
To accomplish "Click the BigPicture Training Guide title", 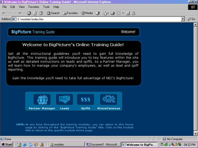I will point(33,32).
